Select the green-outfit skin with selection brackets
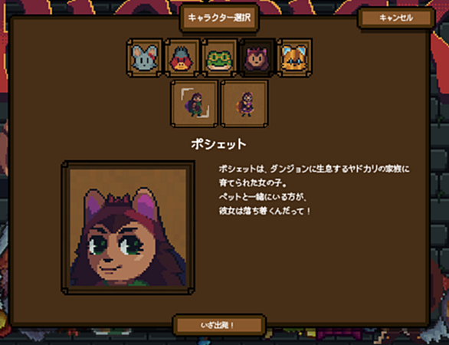Image resolution: width=449 pixels, height=345 pixels. coord(195,103)
